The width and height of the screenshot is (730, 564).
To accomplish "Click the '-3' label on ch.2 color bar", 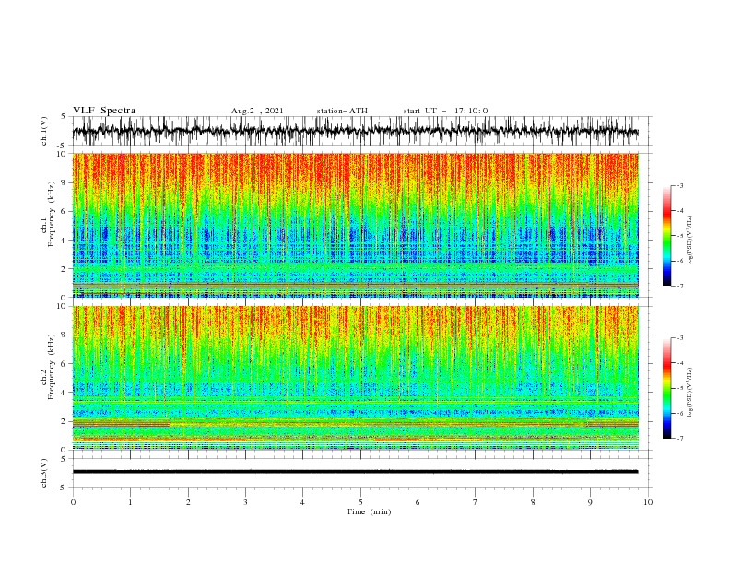I will pos(680,338).
